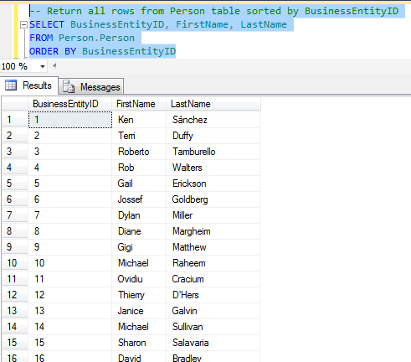The height and width of the screenshot is (362, 411).
Task: Click the Messages tab page icon
Action: pos(69,86)
